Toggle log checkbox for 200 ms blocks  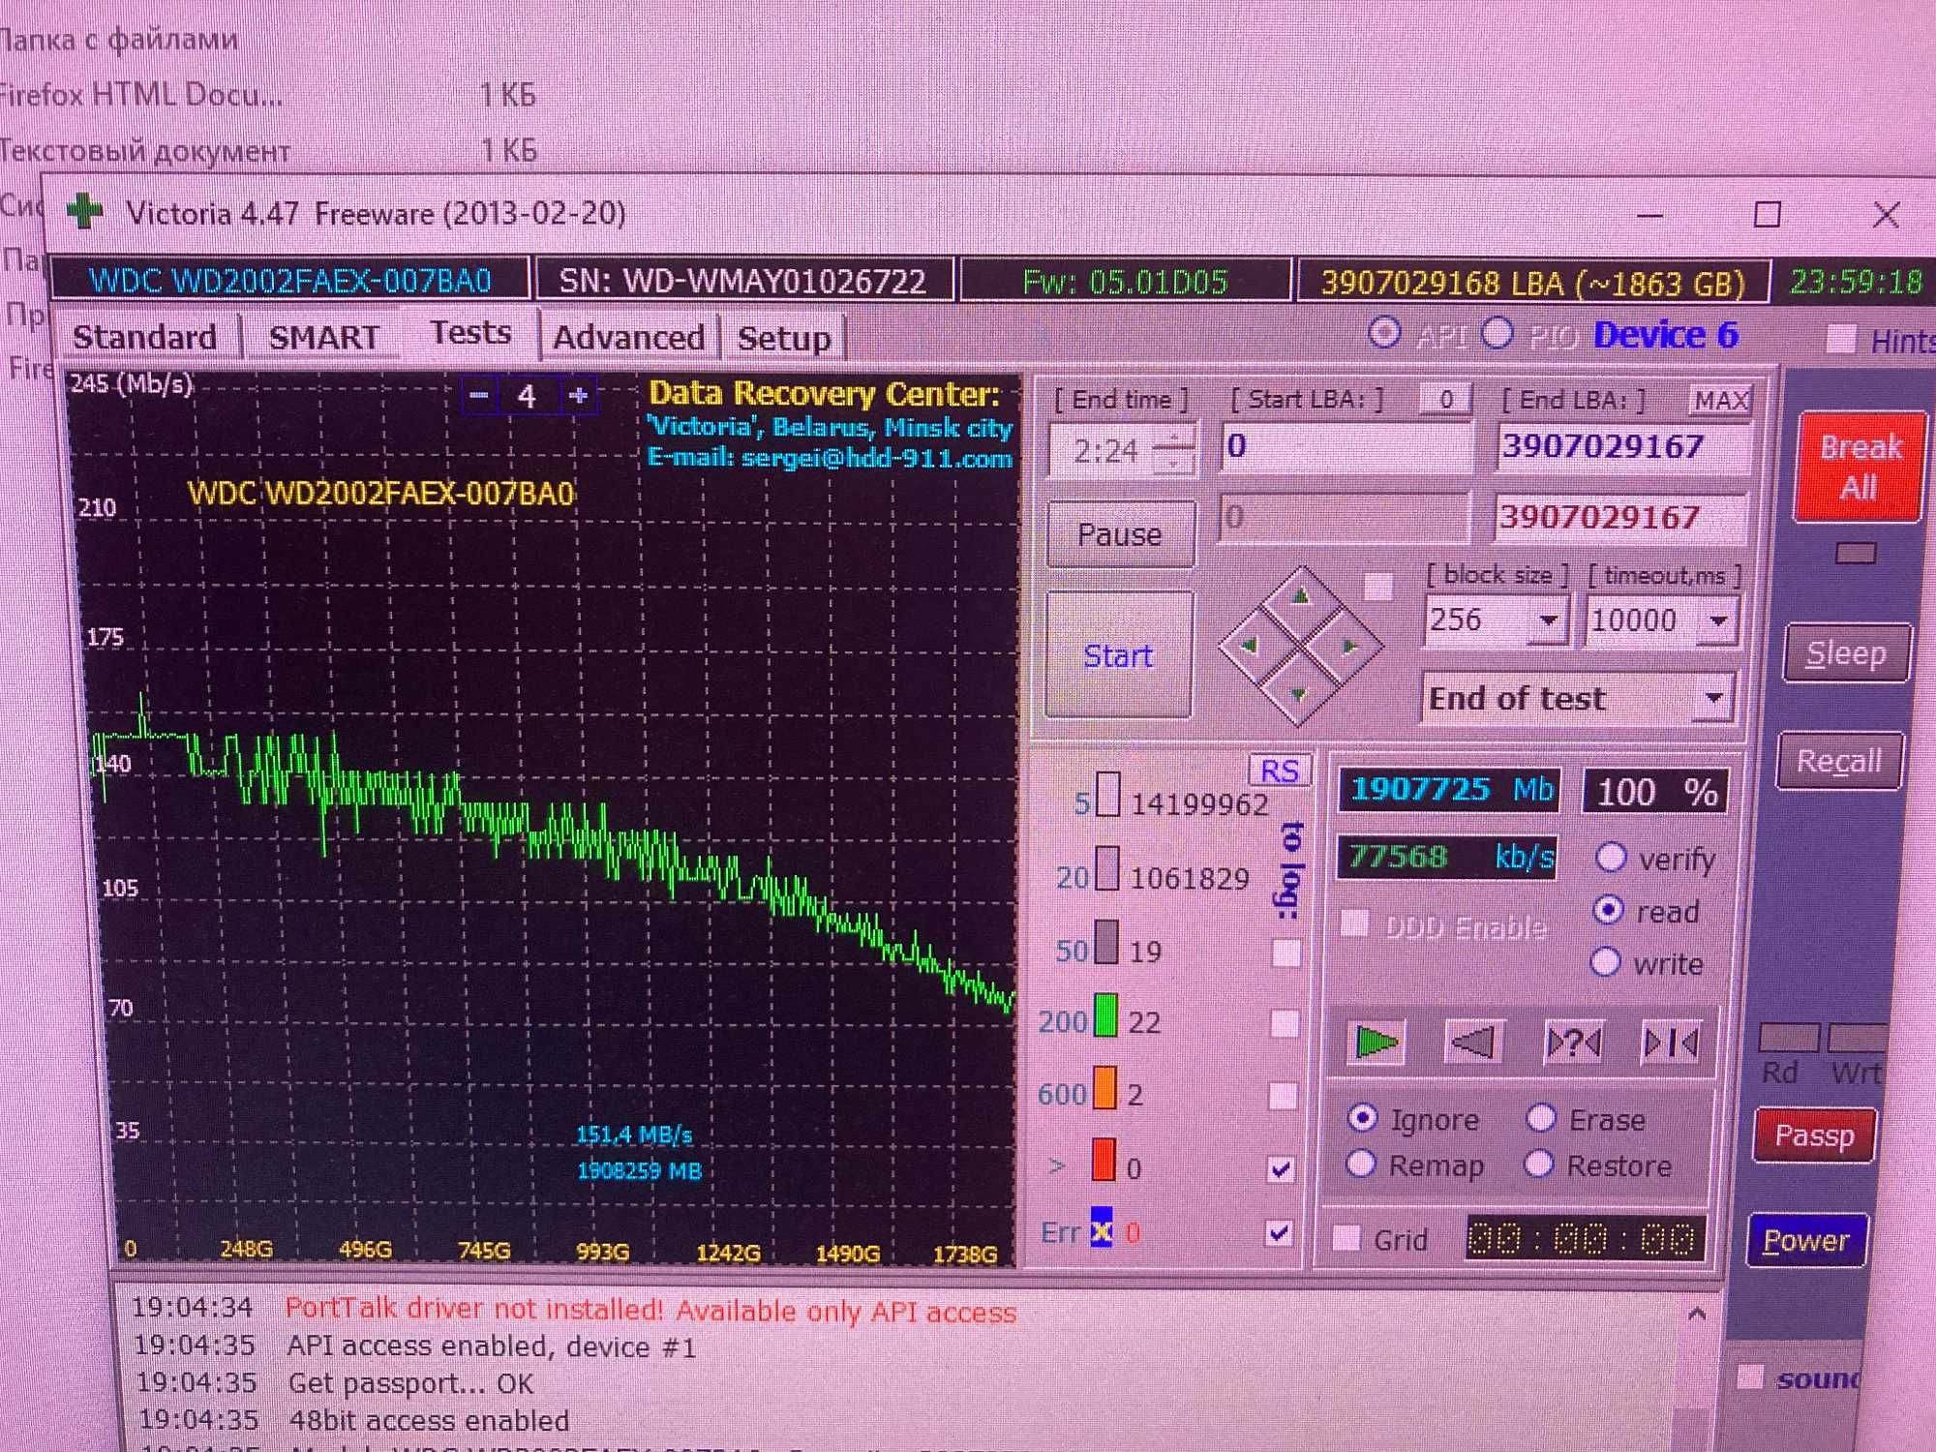[x=1284, y=1023]
